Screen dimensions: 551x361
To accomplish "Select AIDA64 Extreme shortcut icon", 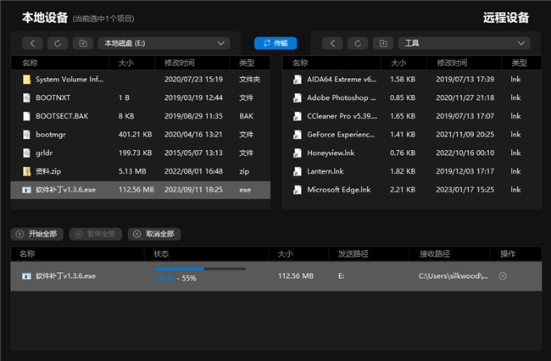I will coord(298,80).
